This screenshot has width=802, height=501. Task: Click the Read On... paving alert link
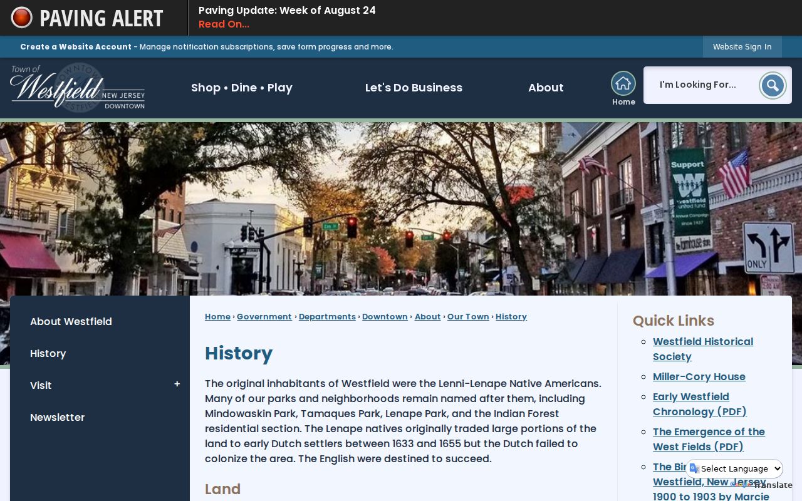point(224,24)
